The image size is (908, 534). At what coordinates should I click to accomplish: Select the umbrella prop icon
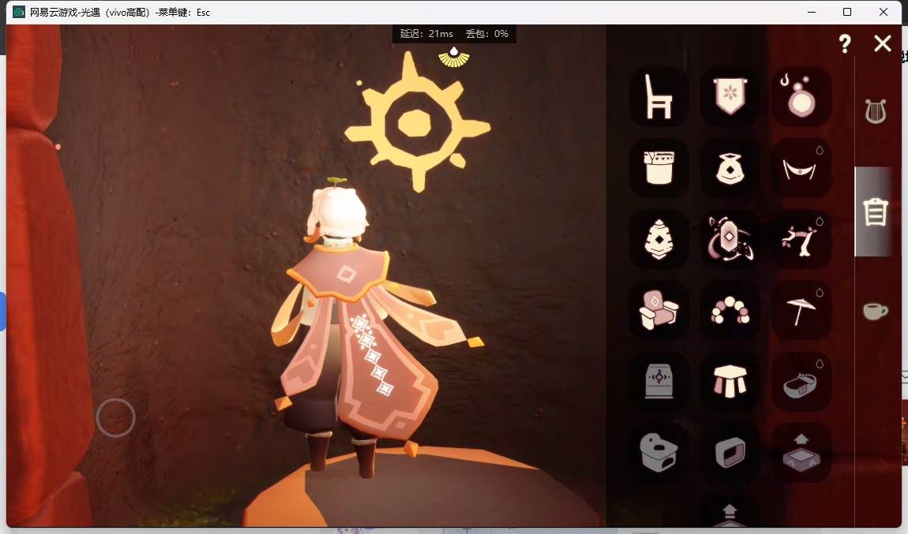[801, 310]
